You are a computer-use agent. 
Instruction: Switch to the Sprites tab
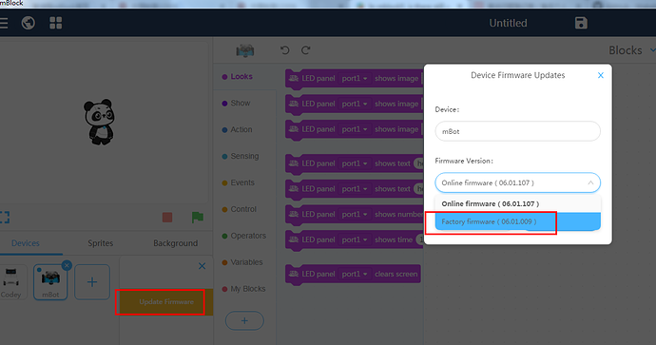101,243
